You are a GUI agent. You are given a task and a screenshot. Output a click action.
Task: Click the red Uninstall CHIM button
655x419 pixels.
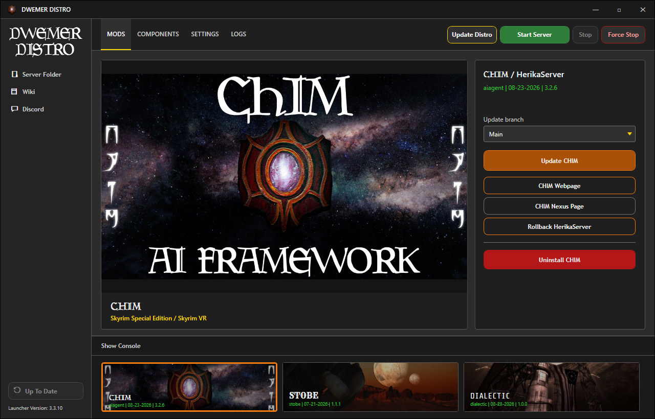[x=559, y=260]
